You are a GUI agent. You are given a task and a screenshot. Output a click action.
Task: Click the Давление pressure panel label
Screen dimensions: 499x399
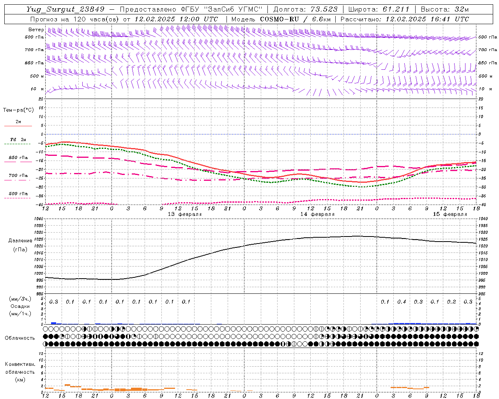pos(20,241)
